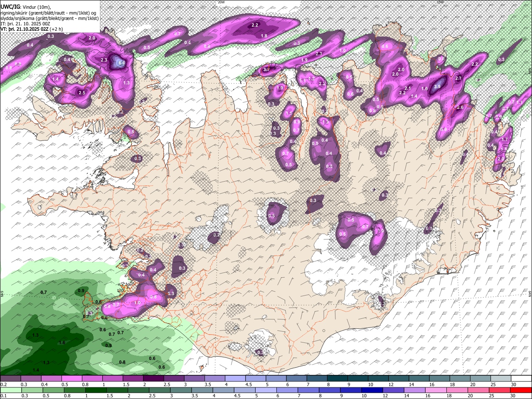This screenshot has height=399, width=532.
Task: Pick the lavender swatch after upper "4"
Action: pyautogui.click(x=235, y=379)
